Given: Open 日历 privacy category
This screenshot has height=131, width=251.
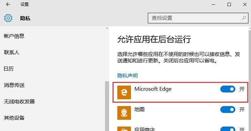Looking at the screenshot, I should 9,69.
